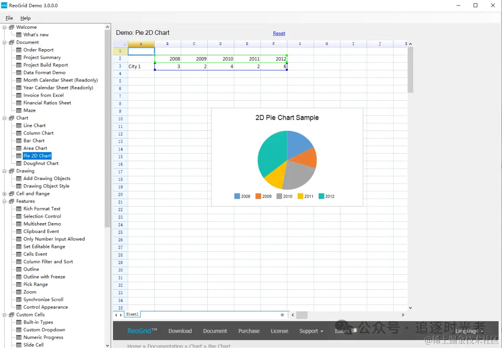
Task: Click the folder icon beside Chart node
Action: (x=12, y=118)
